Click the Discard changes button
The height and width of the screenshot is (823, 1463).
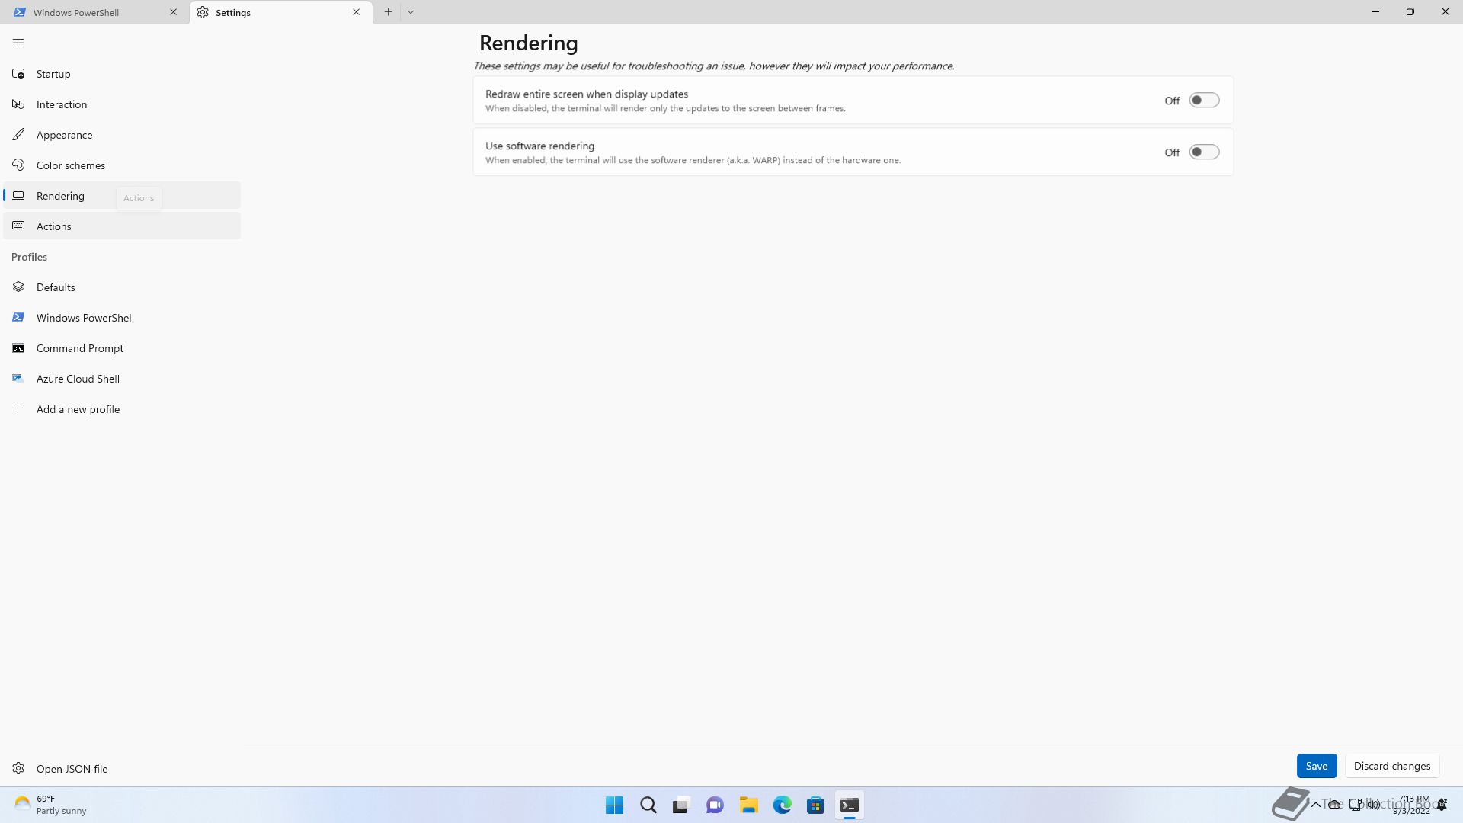pyautogui.click(x=1391, y=766)
